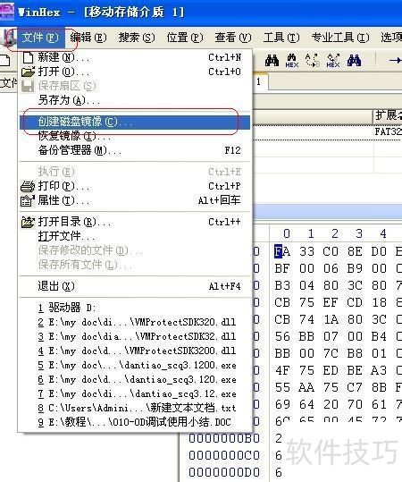
Task: Open recent file VMProtectSDK320.dll
Action: (135, 322)
